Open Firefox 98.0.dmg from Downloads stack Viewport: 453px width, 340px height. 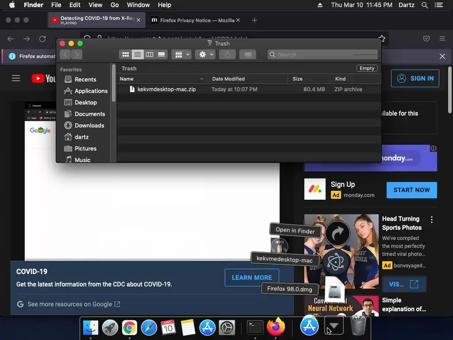(x=334, y=289)
